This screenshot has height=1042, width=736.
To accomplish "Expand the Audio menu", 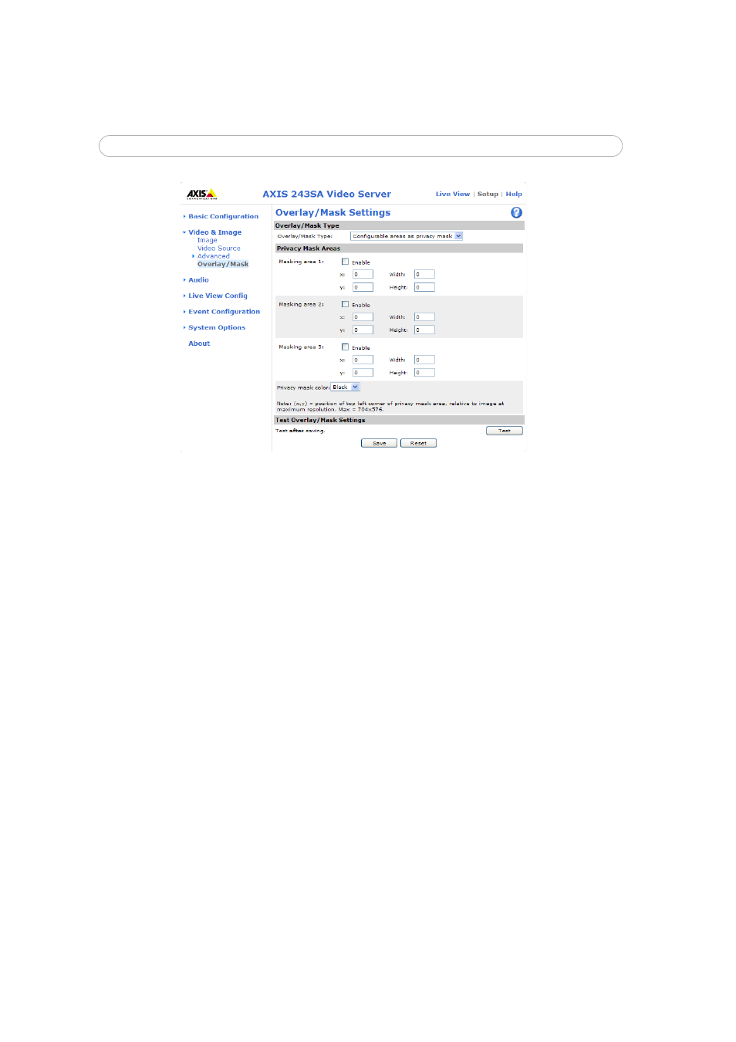I will [x=198, y=280].
